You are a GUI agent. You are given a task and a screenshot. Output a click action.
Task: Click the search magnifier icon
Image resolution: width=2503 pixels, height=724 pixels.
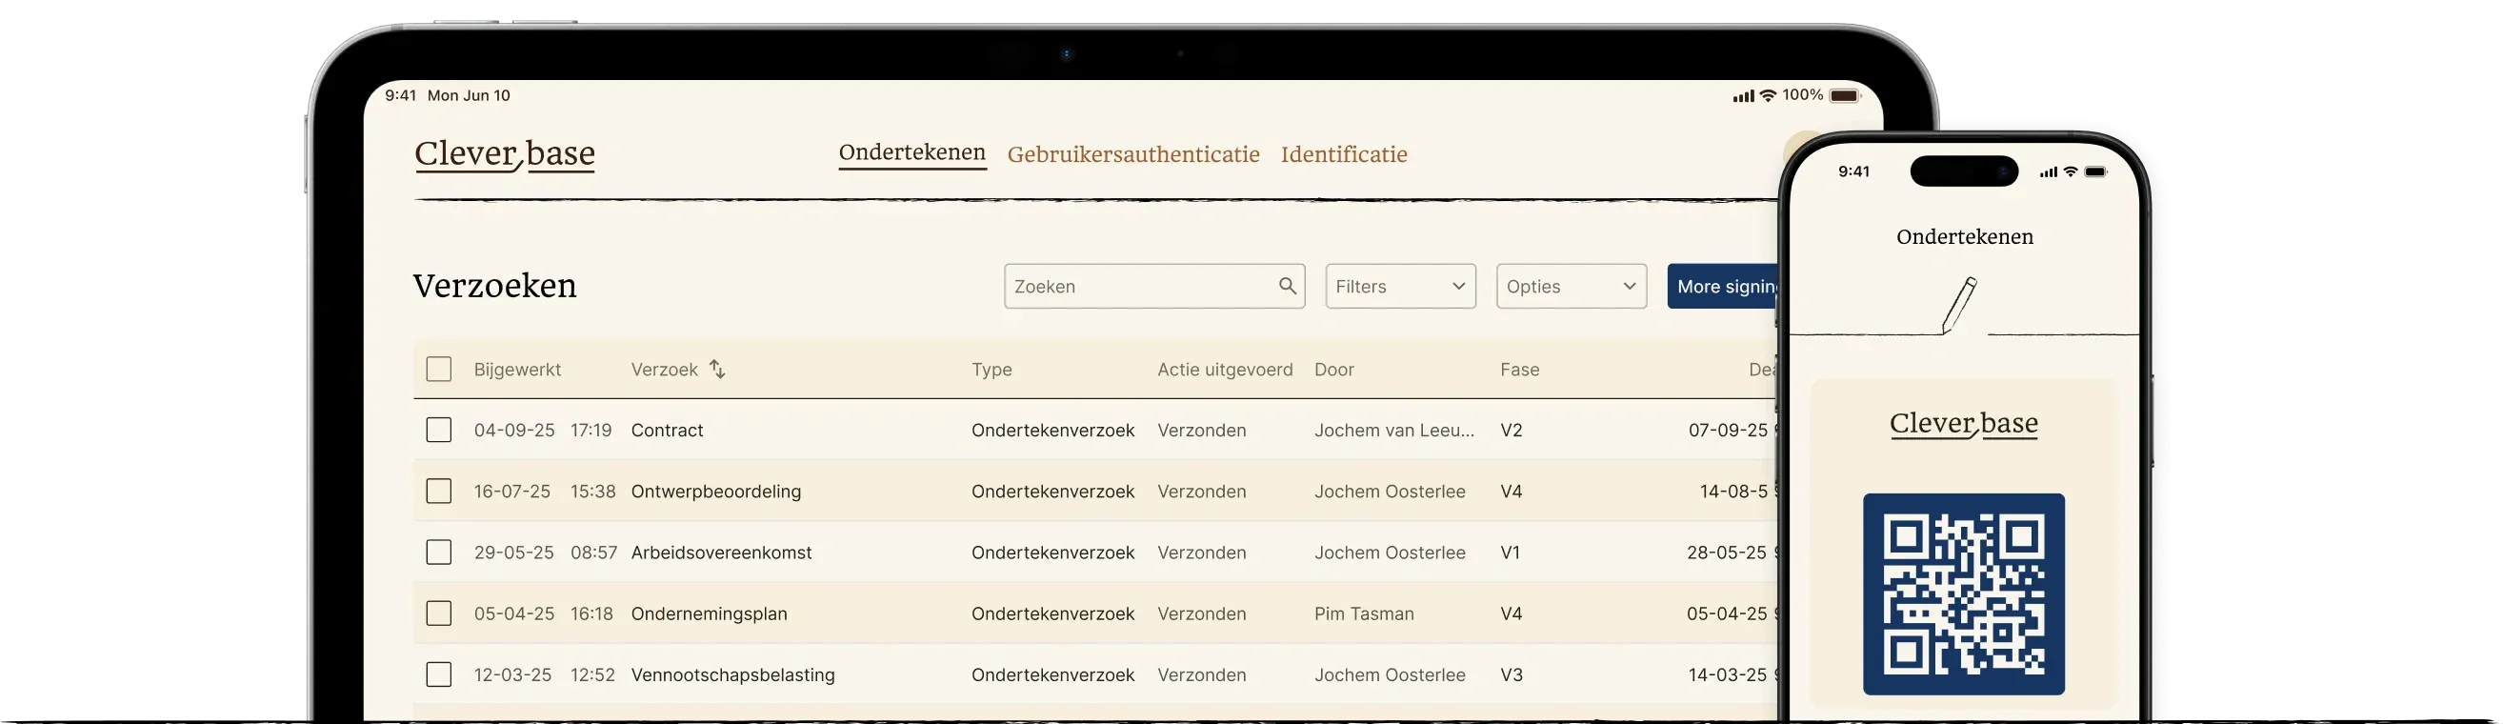tap(1287, 286)
